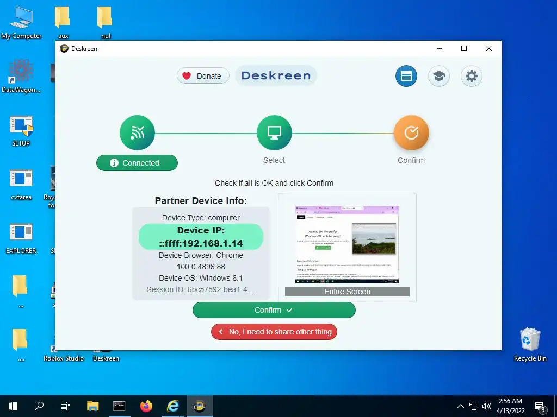This screenshot has height=417, width=557.
Task: Open File Explorer from taskbar
Action: click(92, 406)
